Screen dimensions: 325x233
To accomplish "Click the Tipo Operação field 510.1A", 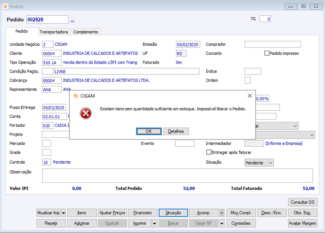I will [52, 62].
